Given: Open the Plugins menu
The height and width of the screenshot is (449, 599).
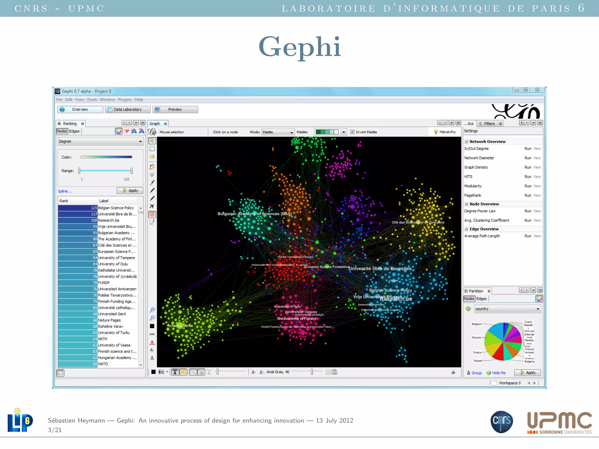Looking at the screenshot, I should [125, 100].
